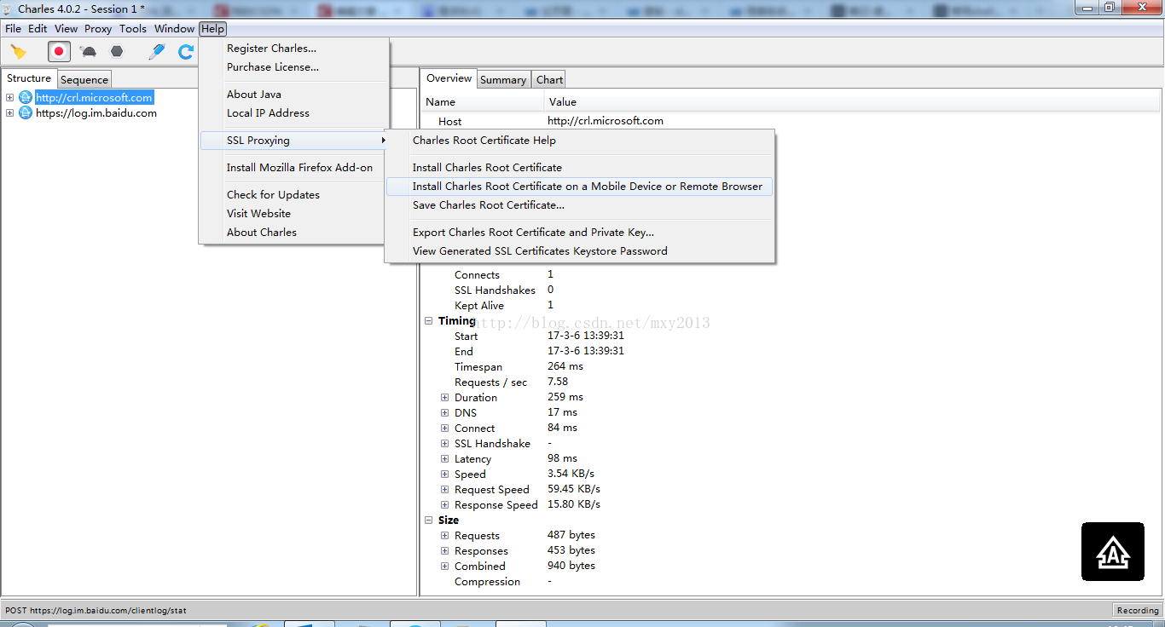1165x627 pixels.
Task: Open the Window menu
Action: coord(174,28)
